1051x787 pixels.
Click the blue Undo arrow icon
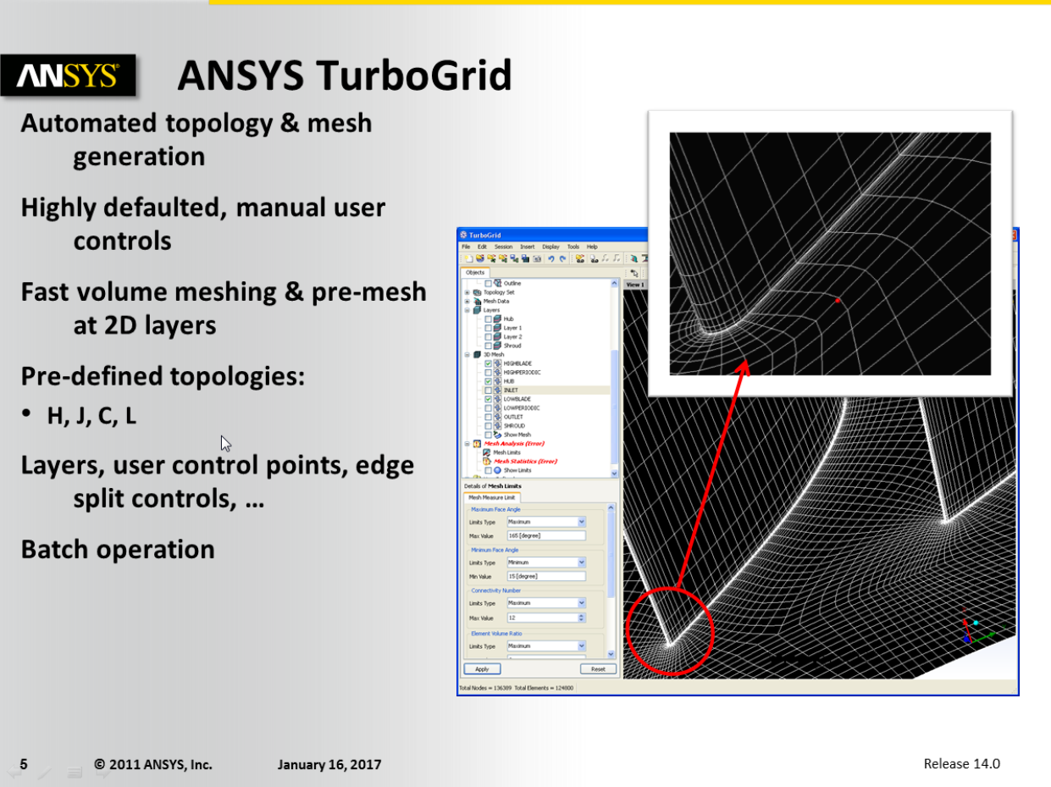click(551, 258)
